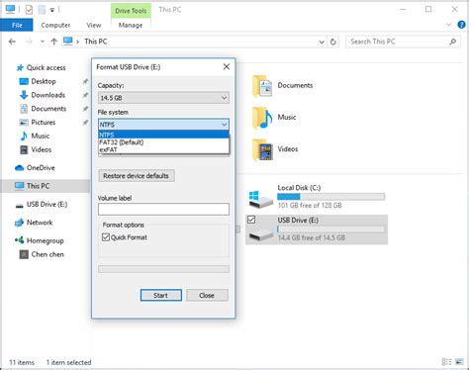Click the search magnifier icon
This screenshot has width=469, height=370.
[x=453, y=42]
